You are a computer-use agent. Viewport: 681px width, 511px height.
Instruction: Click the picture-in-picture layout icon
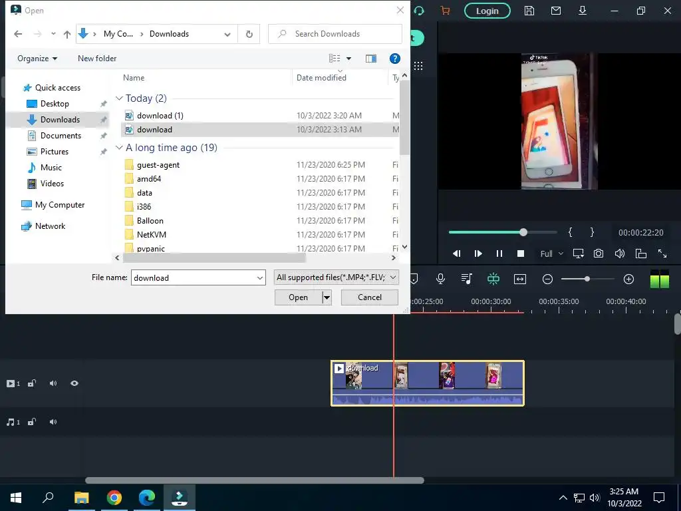[x=641, y=254]
